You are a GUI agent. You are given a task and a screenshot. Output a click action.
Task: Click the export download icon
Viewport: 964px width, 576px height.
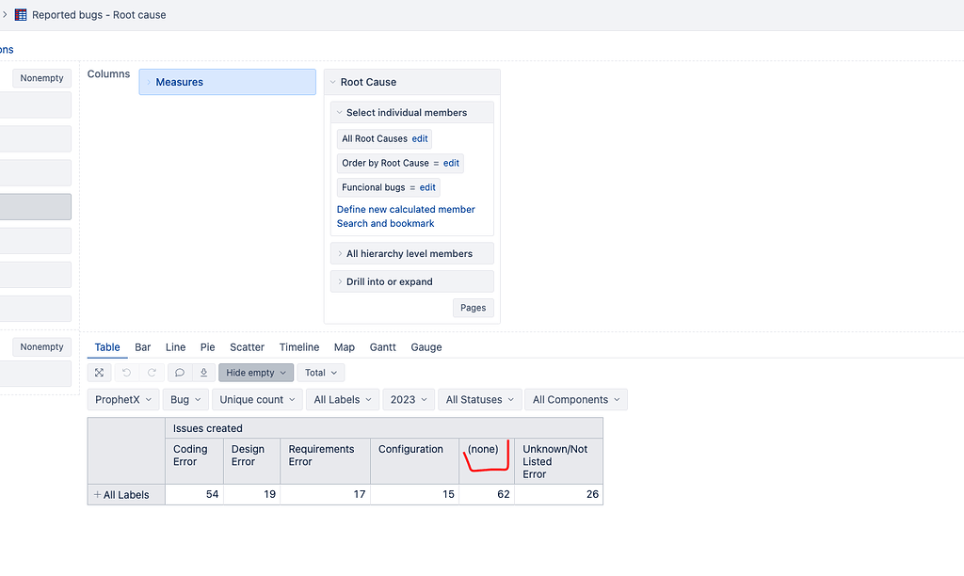(x=203, y=373)
